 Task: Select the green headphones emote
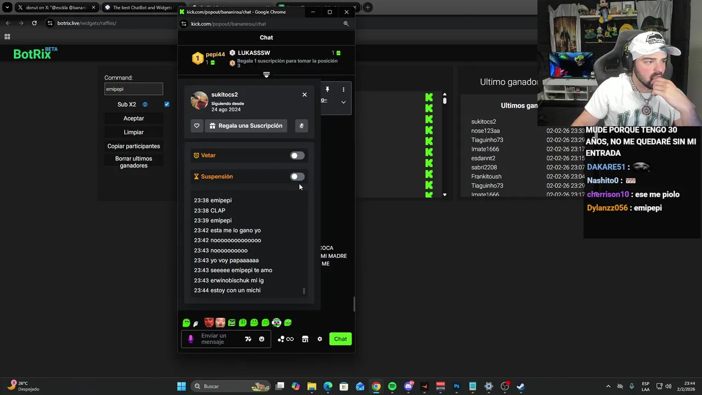(x=276, y=323)
